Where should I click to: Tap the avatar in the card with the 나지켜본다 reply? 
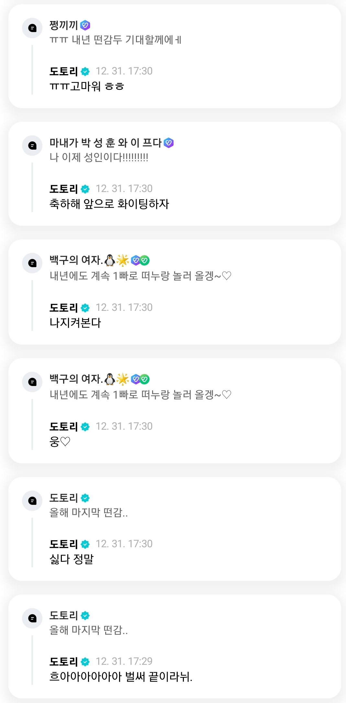(32, 263)
